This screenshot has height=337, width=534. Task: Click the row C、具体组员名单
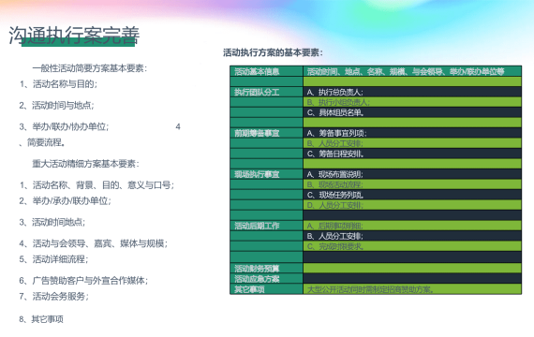coord(412,112)
